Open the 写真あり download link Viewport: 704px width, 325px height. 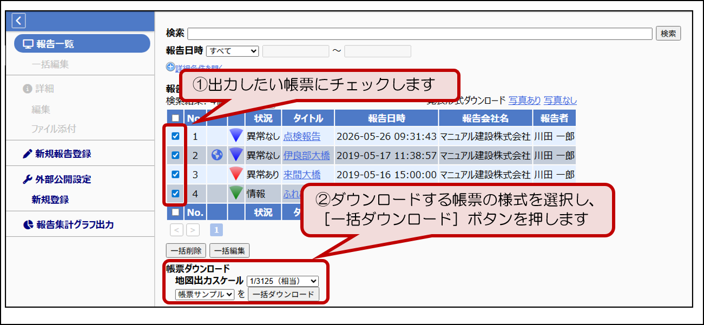tap(524, 100)
